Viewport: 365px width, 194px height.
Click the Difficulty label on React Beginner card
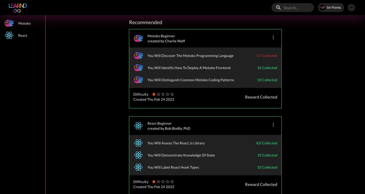click(x=141, y=182)
